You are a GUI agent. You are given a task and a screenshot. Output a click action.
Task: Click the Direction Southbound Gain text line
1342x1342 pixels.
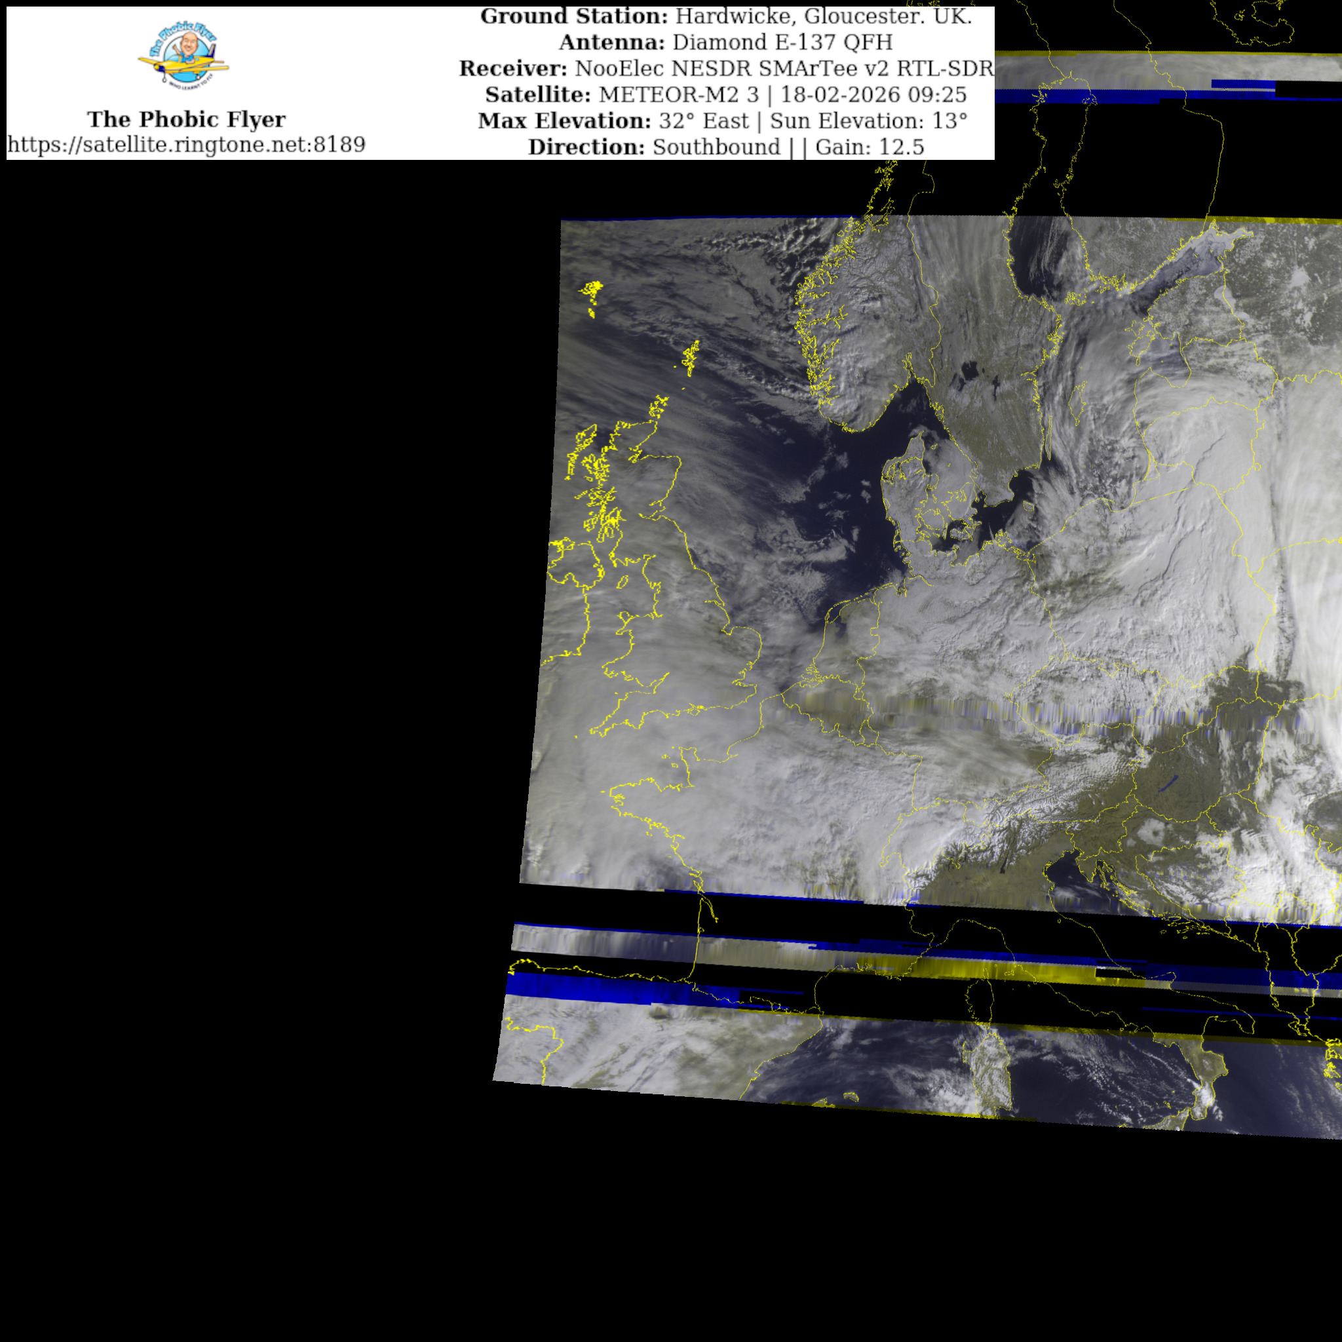[726, 147]
